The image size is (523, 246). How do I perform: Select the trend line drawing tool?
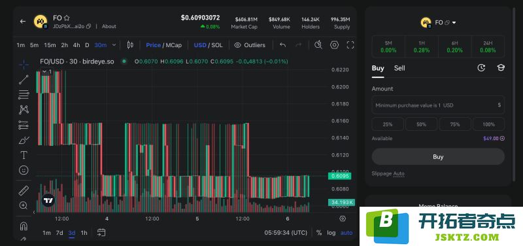24,80
